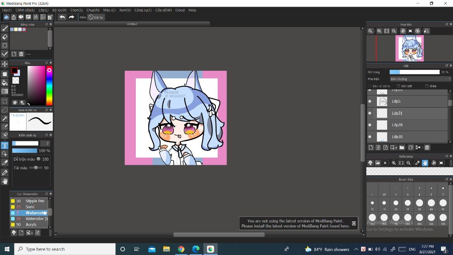Image resolution: width=453 pixels, height=255 pixels.
Task: Click the Đặt lại reset button
Action: (96, 17)
